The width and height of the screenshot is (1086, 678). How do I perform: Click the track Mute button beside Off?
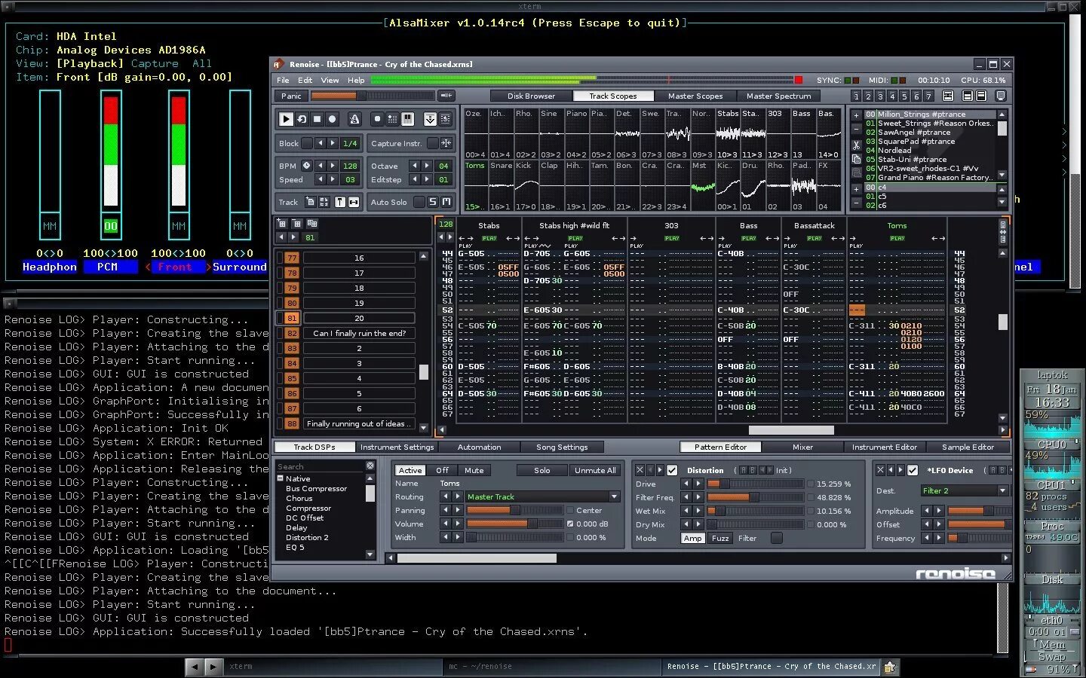474,470
